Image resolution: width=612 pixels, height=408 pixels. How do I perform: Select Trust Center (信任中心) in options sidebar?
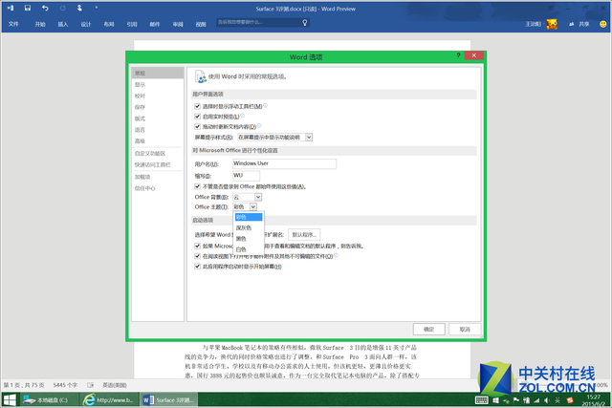(x=157, y=188)
